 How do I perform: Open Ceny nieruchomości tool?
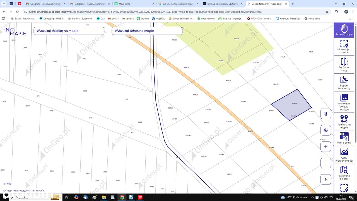point(344,155)
